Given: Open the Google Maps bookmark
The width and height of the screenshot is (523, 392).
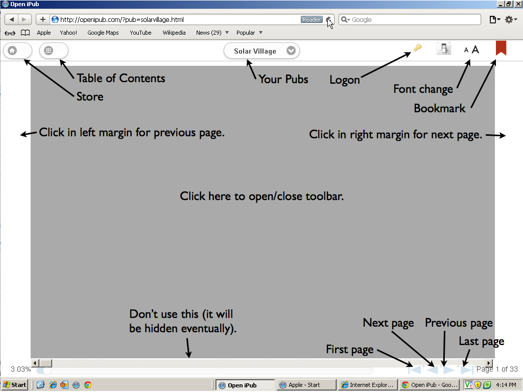Looking at the screenshot, I should click(x=103, y=33).
